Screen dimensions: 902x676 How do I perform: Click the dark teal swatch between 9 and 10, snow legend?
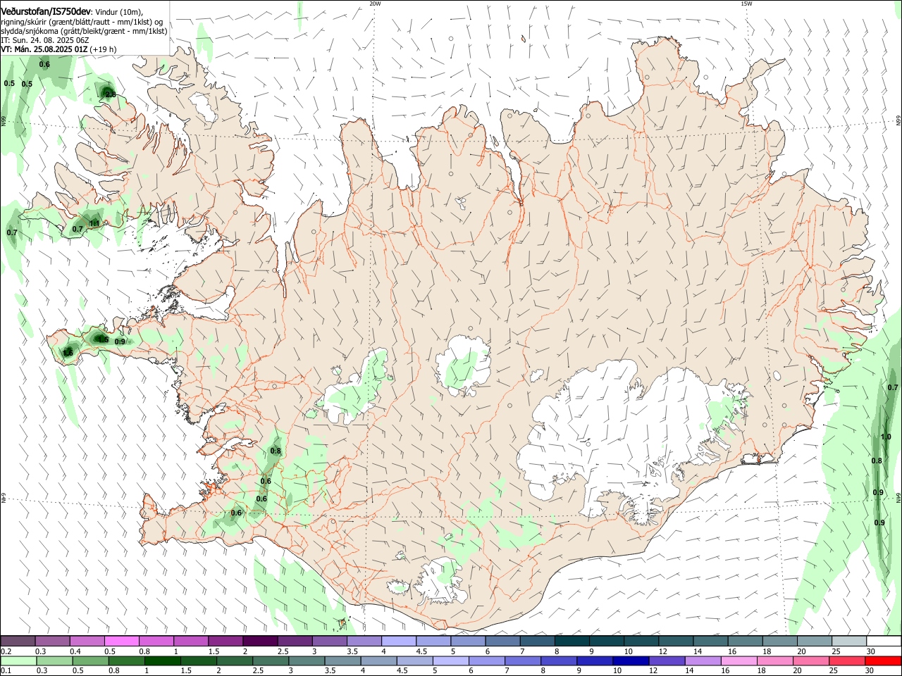pos(607,641)
